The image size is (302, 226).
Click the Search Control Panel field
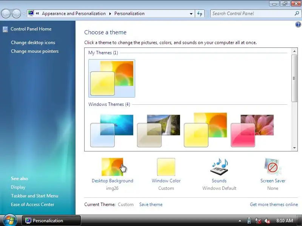point(256,14)
